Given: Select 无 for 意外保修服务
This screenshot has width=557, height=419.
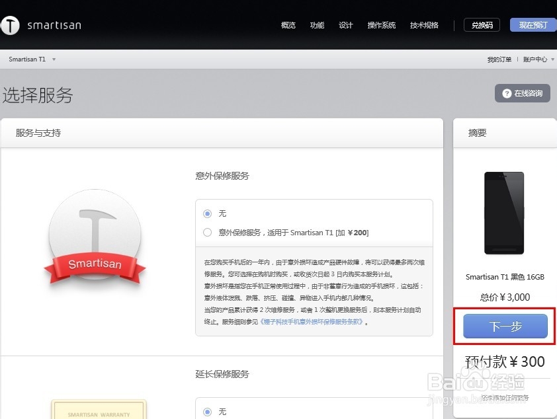Looking at the screenshot, I should 207,213.
